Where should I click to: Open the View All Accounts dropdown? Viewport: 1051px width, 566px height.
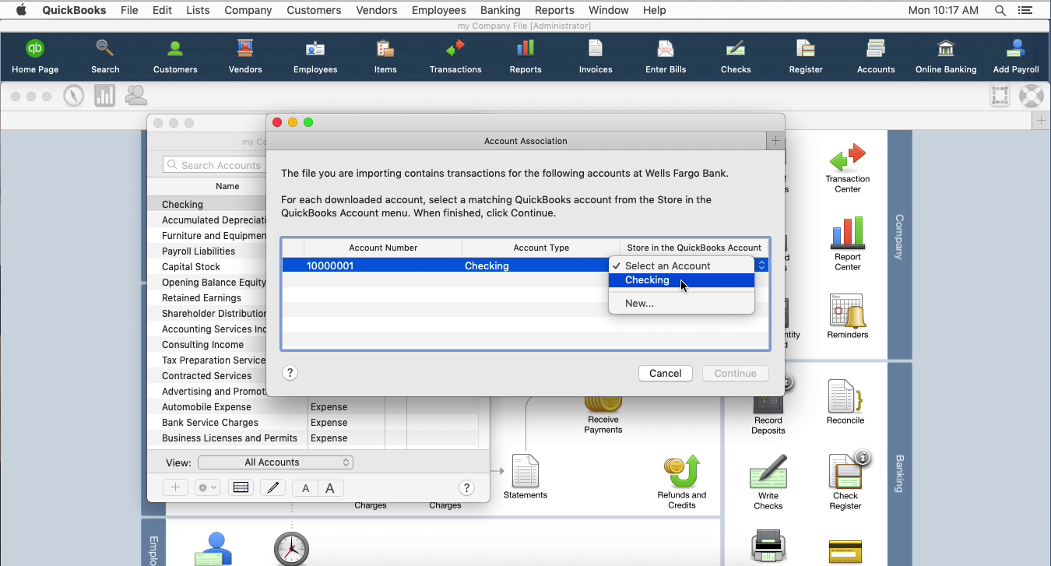pyautogui.click(x=276, y=462)
